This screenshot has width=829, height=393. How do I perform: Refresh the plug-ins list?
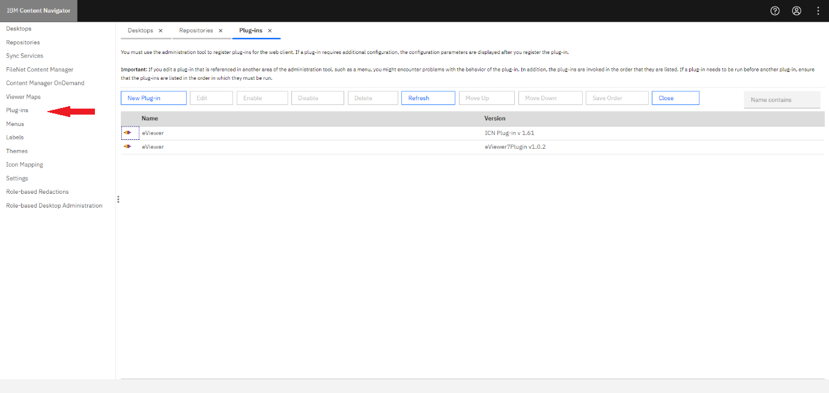tap(428, 98)
